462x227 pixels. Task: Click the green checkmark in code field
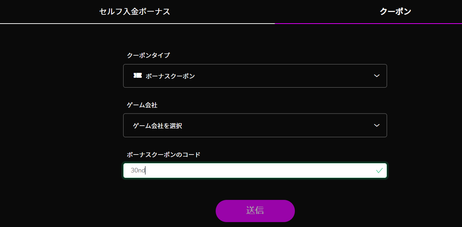[x=379, y=170]
